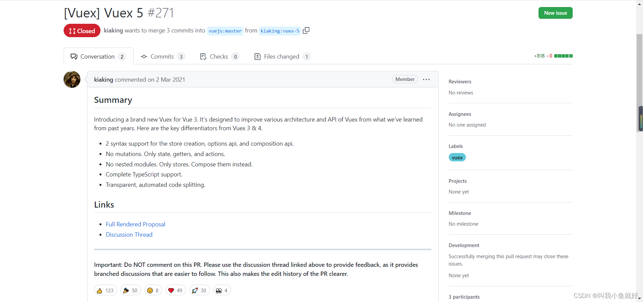Switch to the Commits tab
Image resolution: width=643 pixels, height=302 pixels.
click(163, 57)
